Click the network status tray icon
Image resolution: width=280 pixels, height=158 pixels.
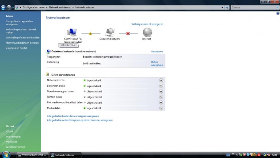tap(265, 155)
